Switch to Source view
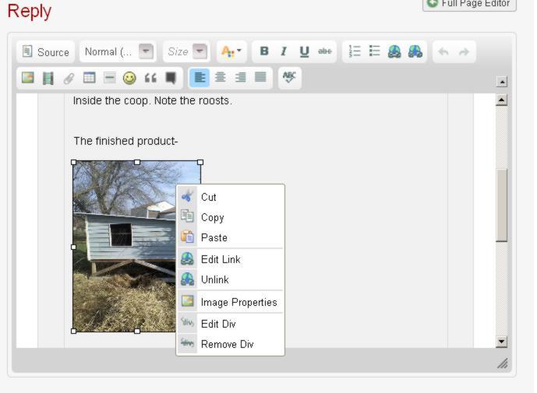This screenshot has width=537, height=393. point(46,51)
